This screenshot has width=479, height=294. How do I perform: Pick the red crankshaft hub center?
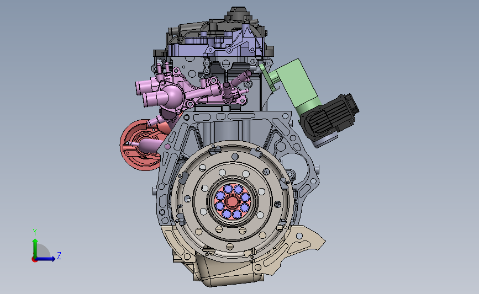click(x=232, y=201)
